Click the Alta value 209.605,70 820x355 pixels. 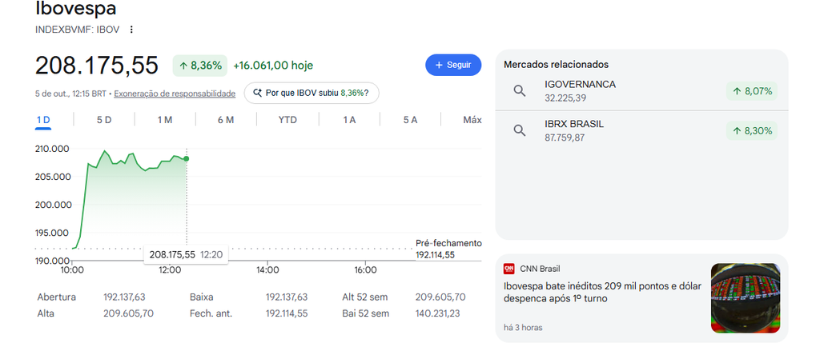click(x=129, y=313)
